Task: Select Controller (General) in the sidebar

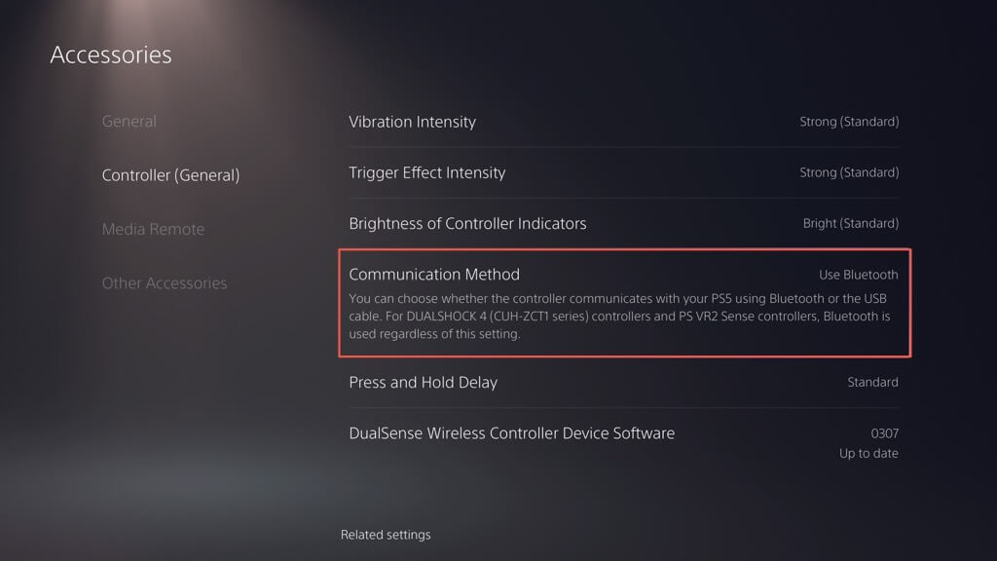Action: [x=170, y=175]
